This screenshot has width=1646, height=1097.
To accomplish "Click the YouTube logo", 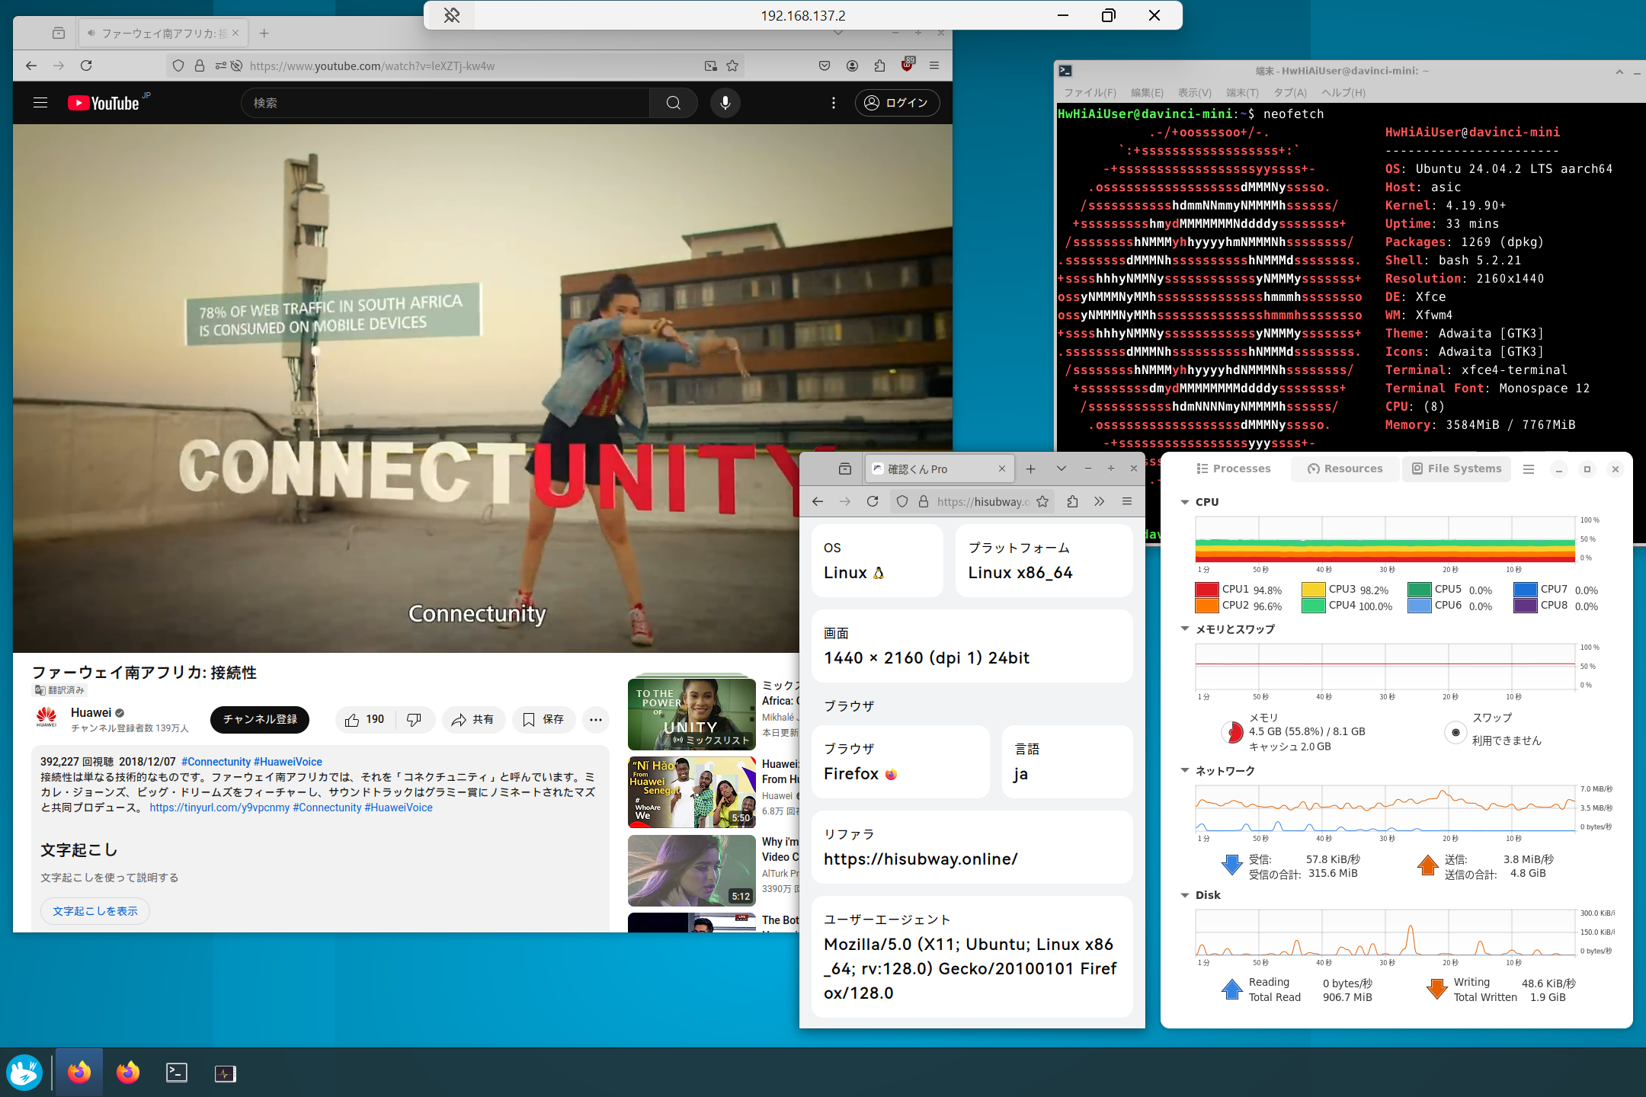I will click(x=104, y=103).
